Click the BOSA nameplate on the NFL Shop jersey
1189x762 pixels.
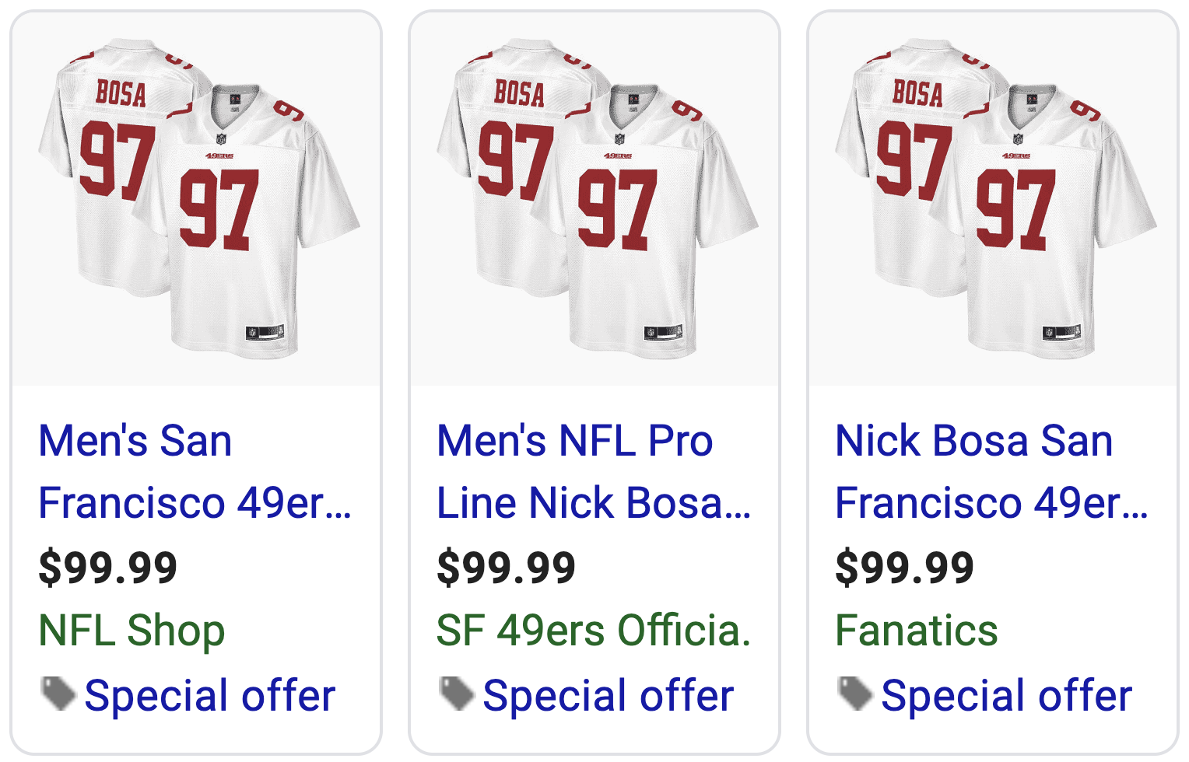121,94
